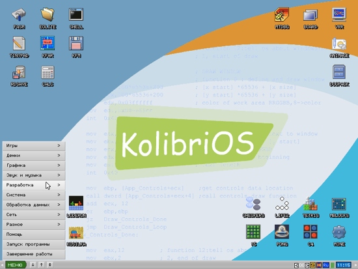Launch the VRR monitor icon

click(339, 18)
